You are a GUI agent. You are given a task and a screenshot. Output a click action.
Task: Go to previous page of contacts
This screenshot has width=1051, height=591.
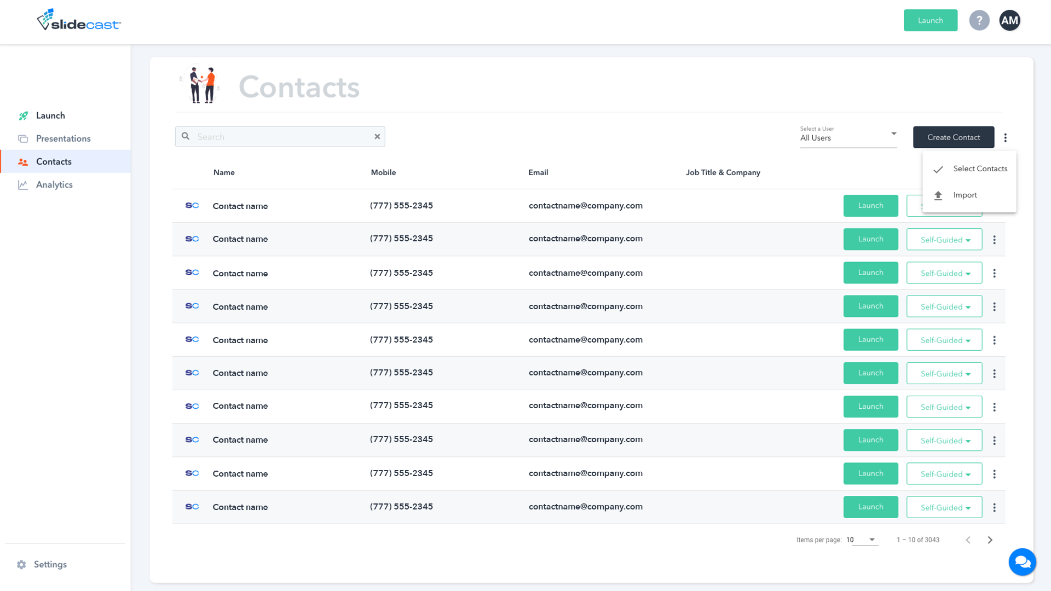pyautogui.click(x=968, y=540)
